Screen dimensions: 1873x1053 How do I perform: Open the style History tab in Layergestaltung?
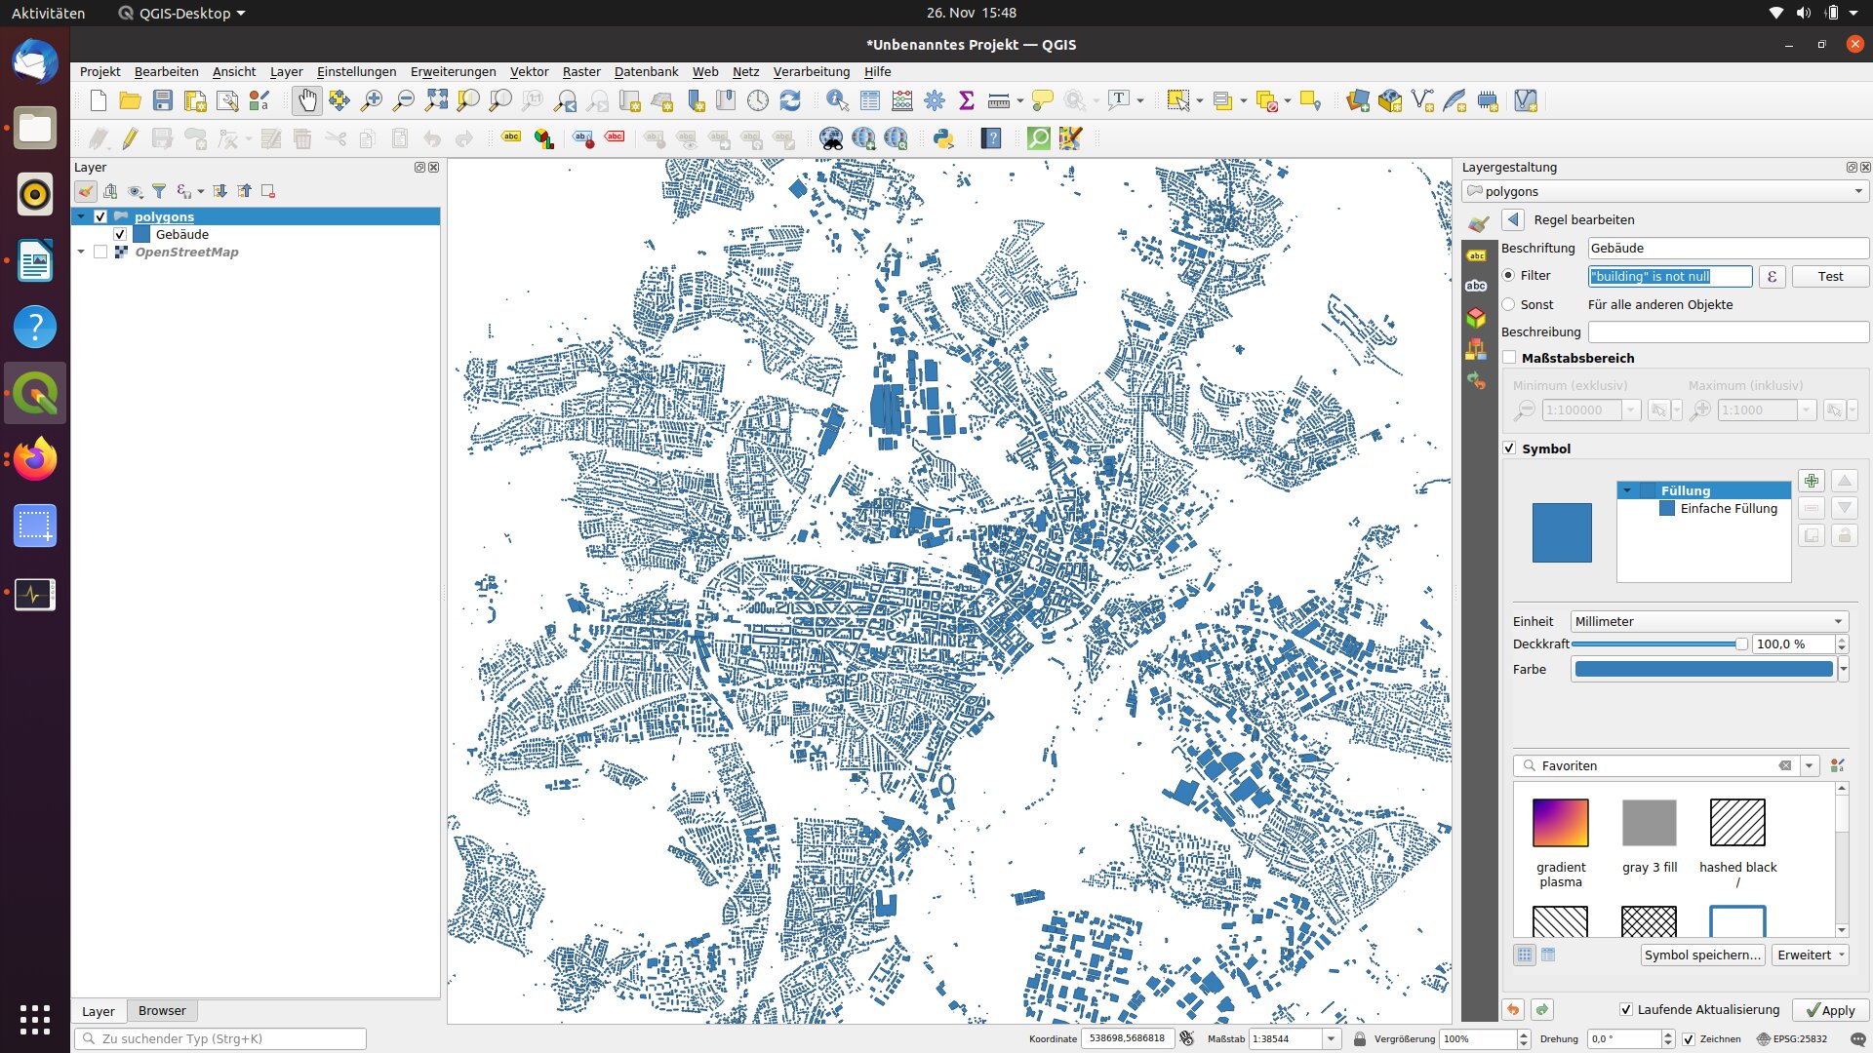pos(1476,381)
